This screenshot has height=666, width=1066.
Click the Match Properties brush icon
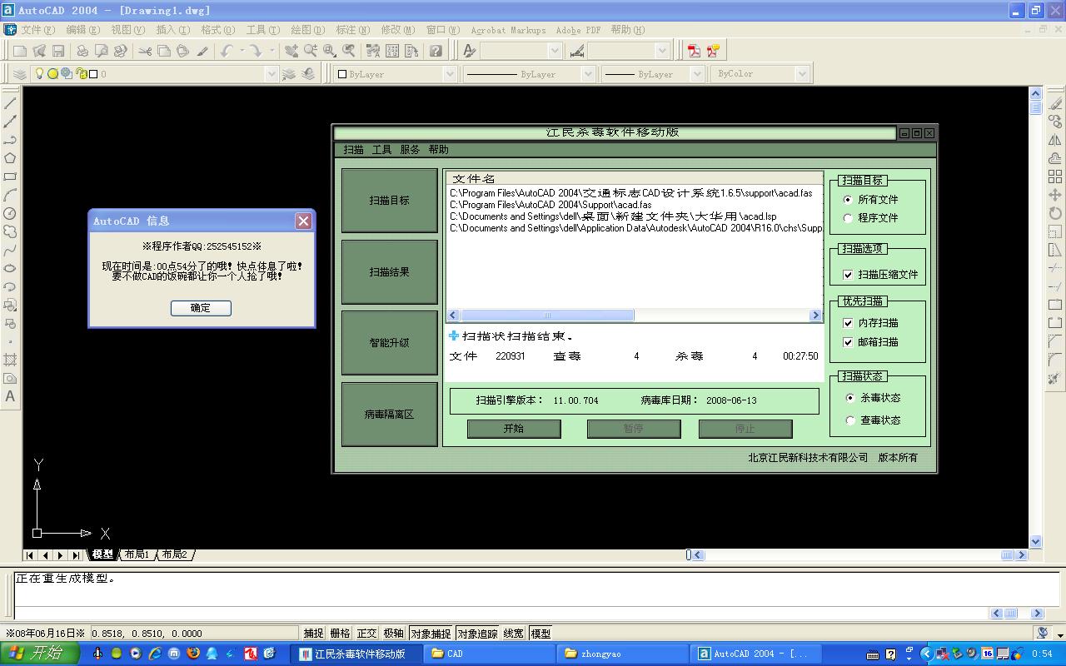[x=202, y=51]
